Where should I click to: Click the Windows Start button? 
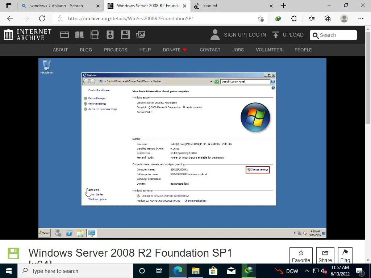[x=9, y=271]
